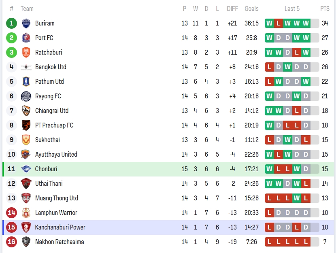Click the rank 16 red position badge
Screen dimensions: 336x253
11,242
